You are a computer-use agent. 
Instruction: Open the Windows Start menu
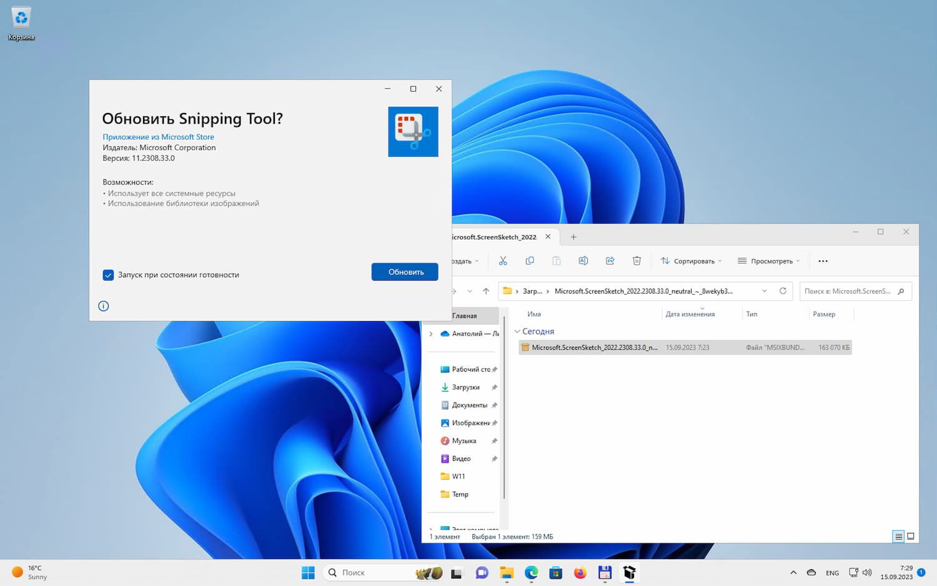308,572
